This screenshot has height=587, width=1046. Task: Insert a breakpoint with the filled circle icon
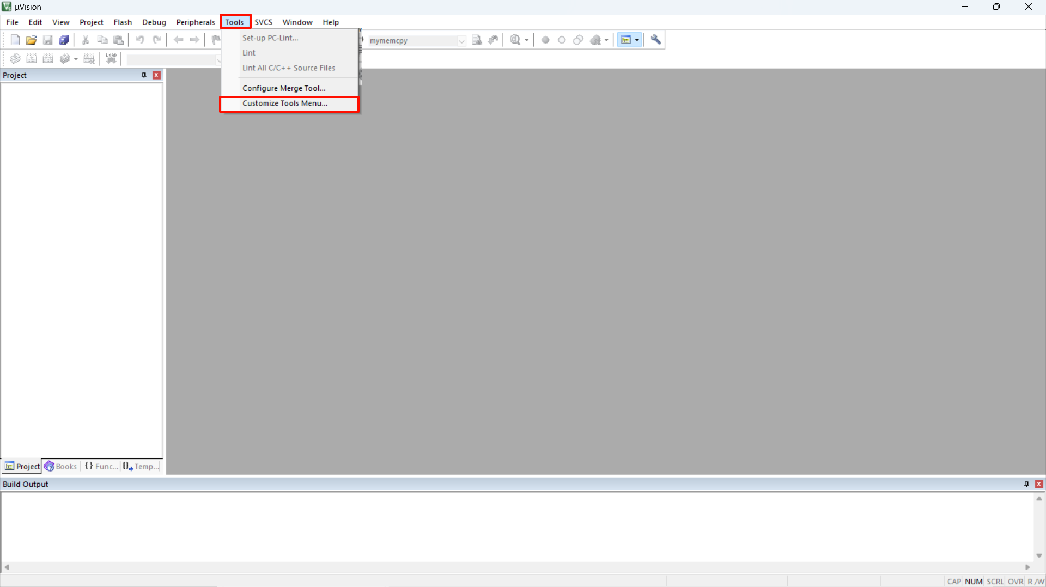tap(545, 40)
